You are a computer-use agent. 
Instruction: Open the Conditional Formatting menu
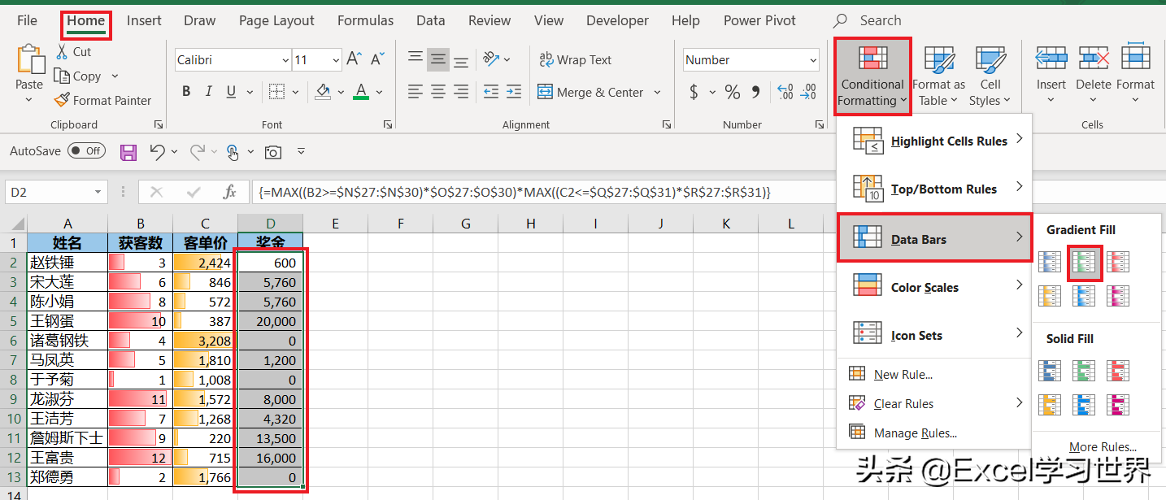[872, 76]
